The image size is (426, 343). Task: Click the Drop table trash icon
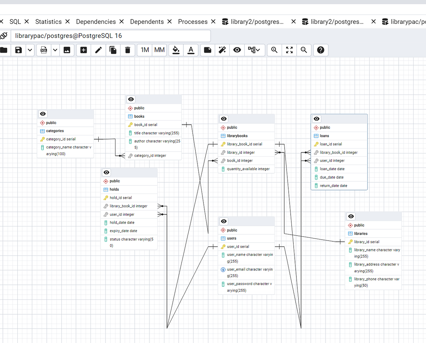[128, 50]
